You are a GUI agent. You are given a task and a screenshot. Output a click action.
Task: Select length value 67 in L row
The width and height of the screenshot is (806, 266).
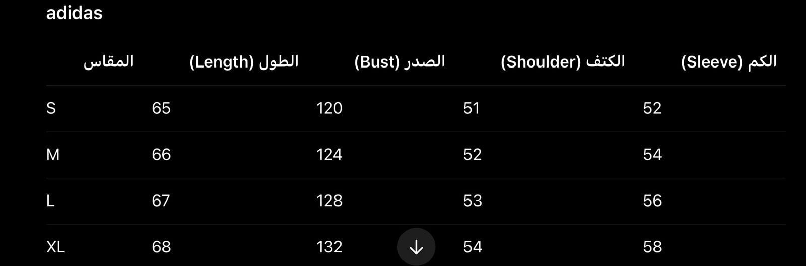[161, 201]
